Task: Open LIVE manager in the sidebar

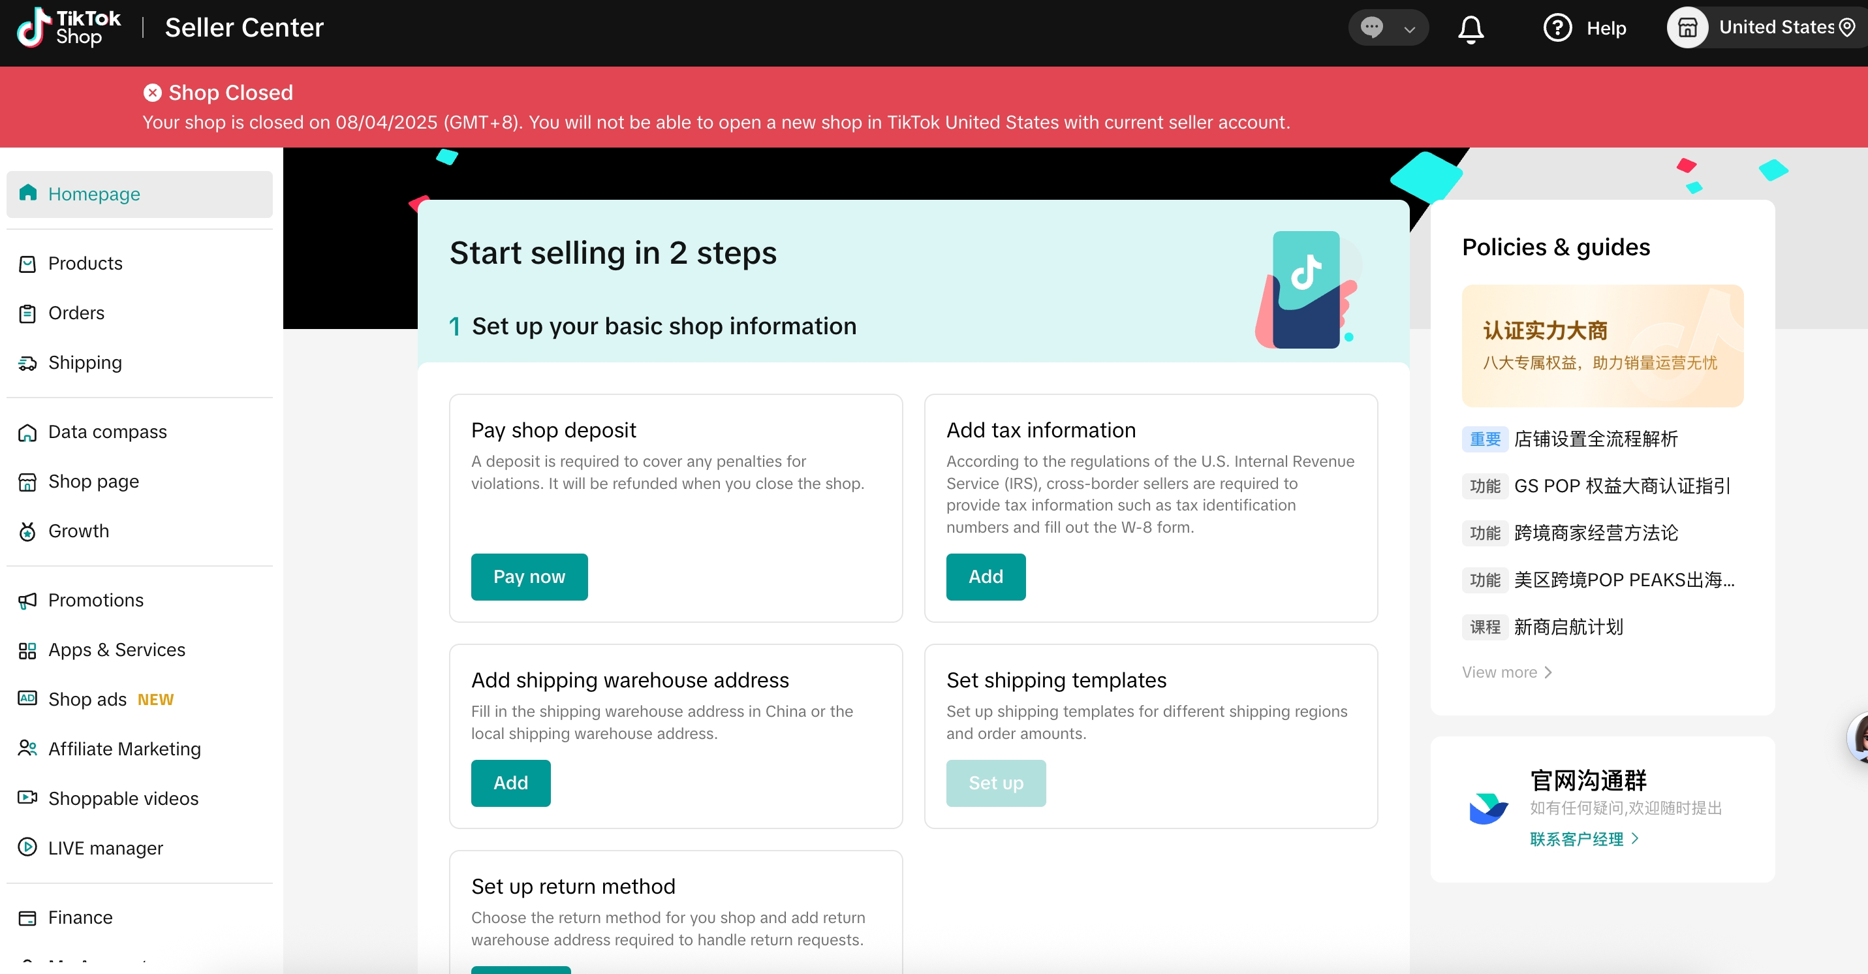Action: click(105, 848)
